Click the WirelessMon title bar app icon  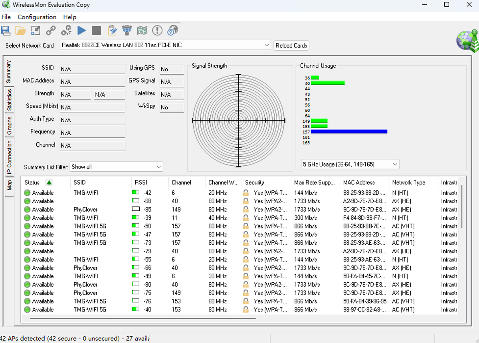6,5
